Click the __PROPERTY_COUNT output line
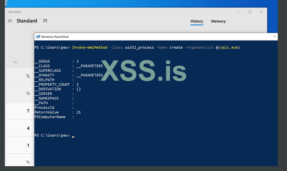 (x=57, y=85)
